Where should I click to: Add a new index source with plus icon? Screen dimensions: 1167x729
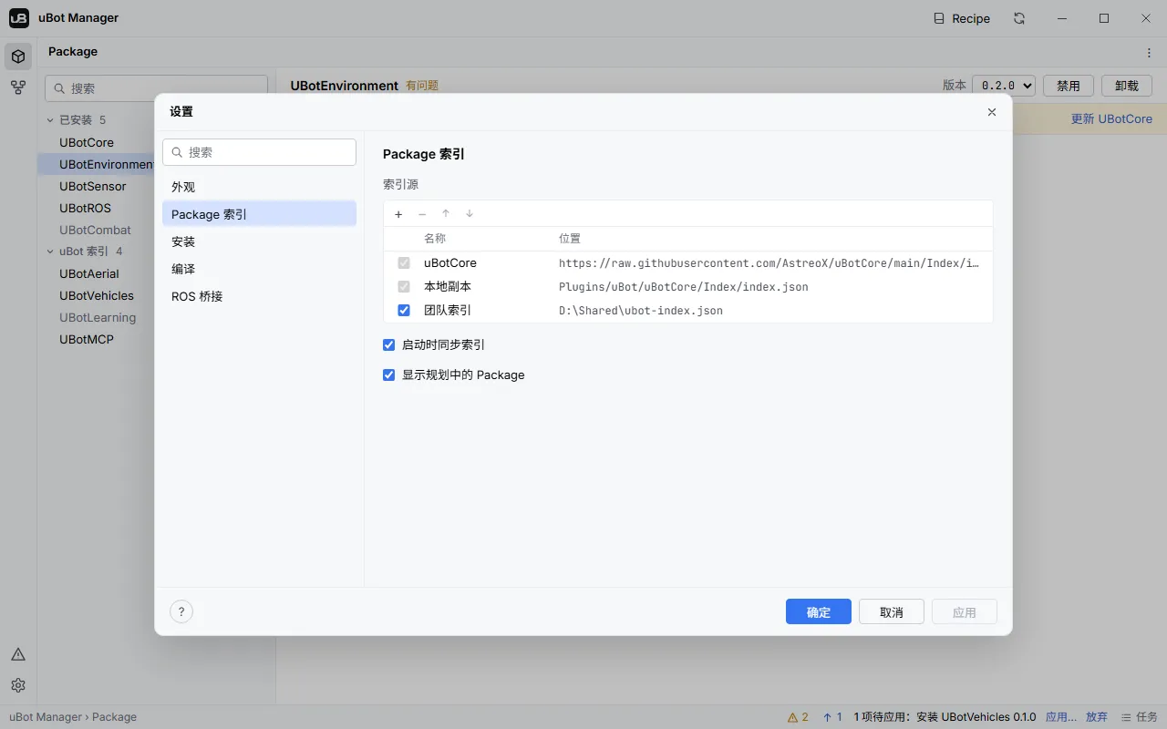[x=398, y=214]
